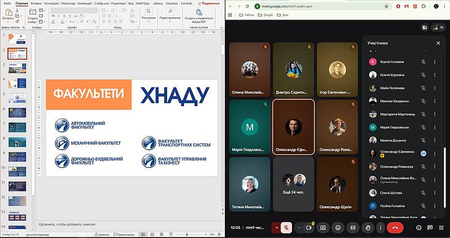This screenshot has width=450, height=238.
Task: Open the emoji reactions button
Action: (338, 227)
